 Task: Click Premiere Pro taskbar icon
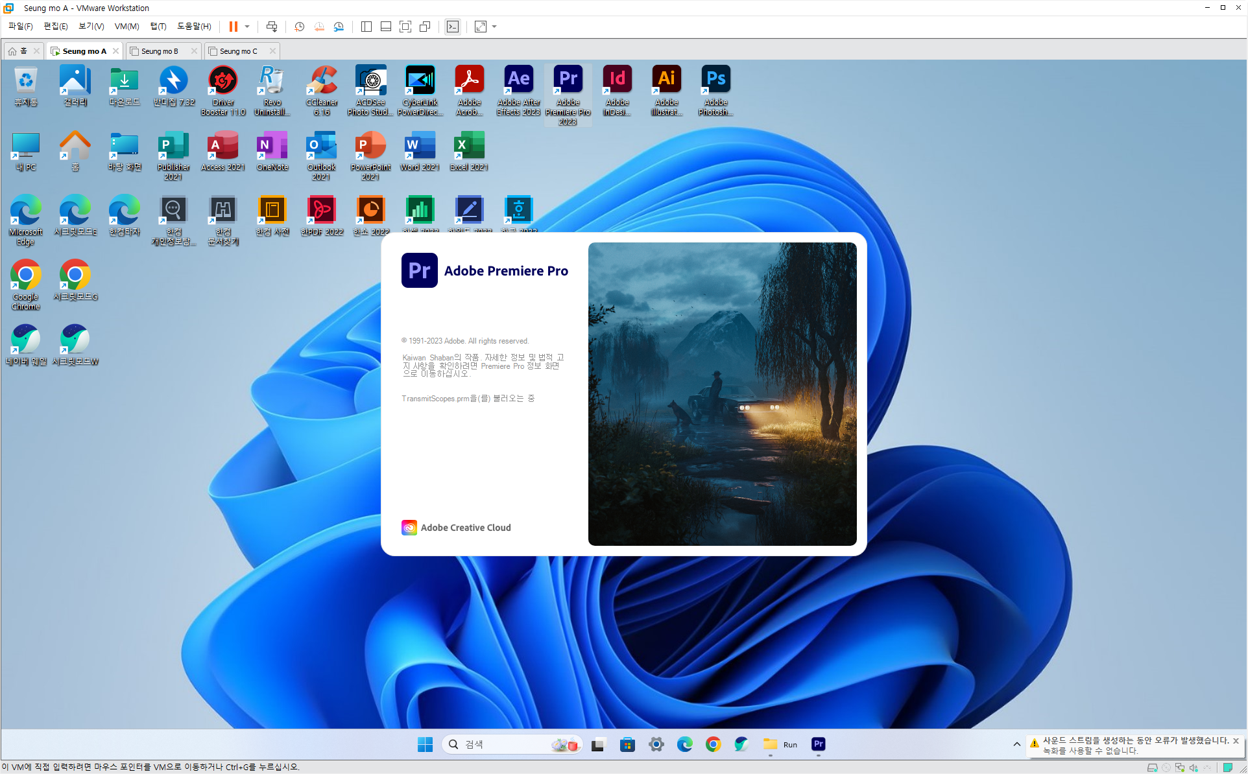coord(819,744)
